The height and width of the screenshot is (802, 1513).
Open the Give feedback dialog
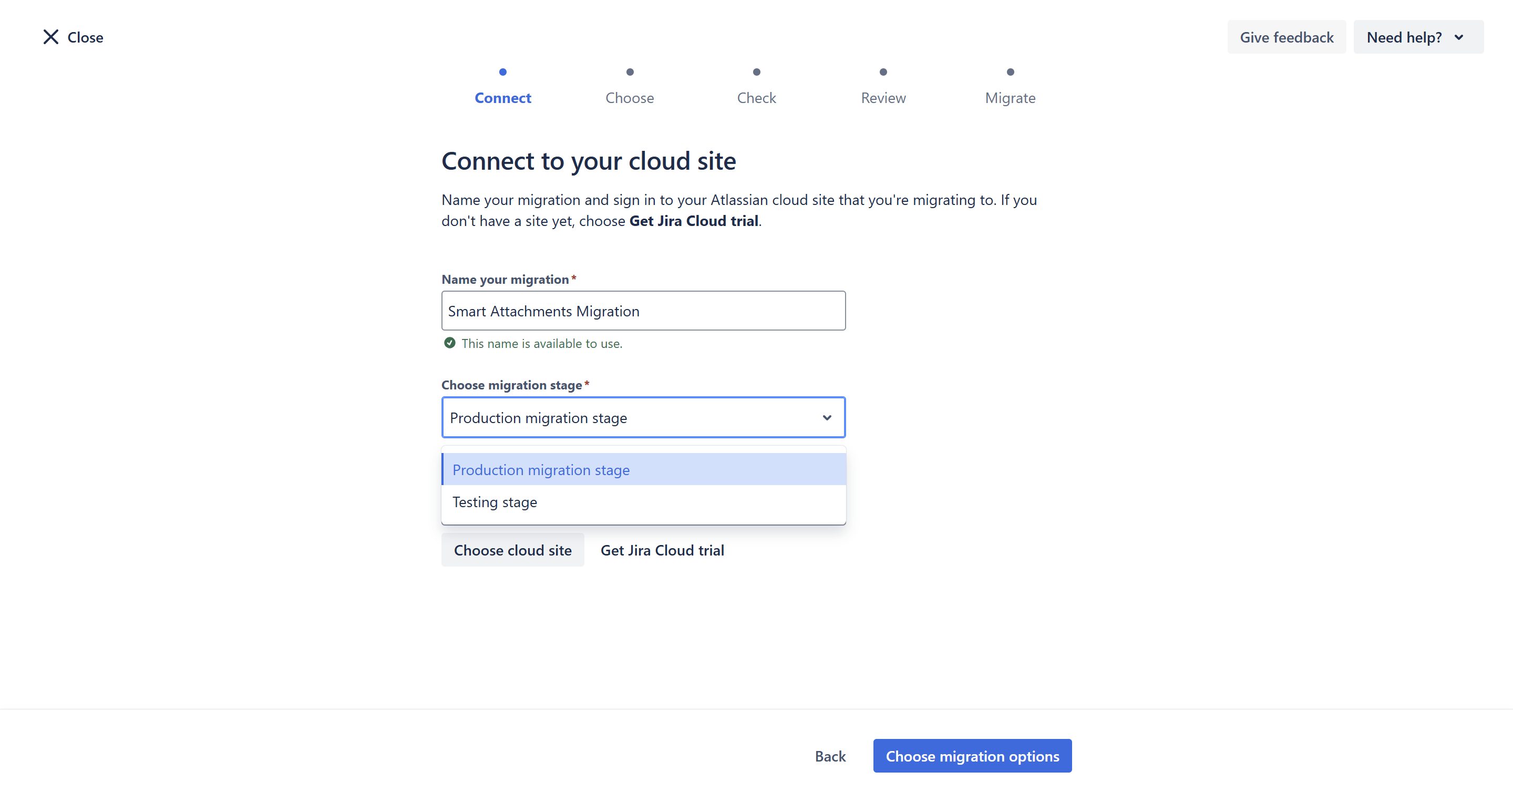click(x=1286, y=38)
